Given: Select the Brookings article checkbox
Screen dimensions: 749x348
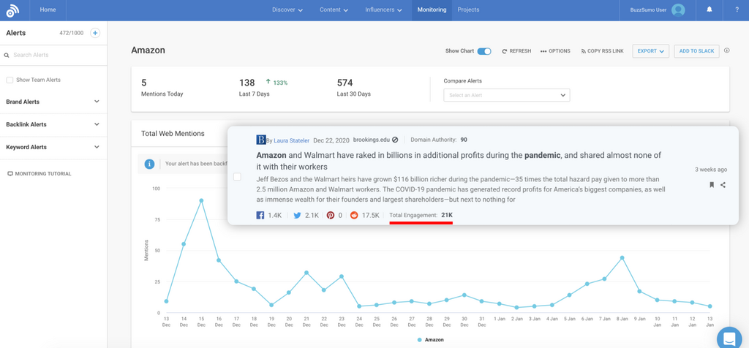Looking at the screenshot, I should 237,176.
